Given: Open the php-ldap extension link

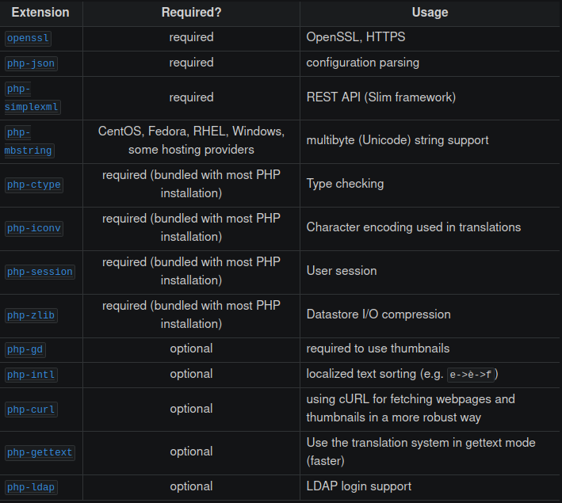Looking at the screenshot, I should pyautogui.click(x=32, y=487).
